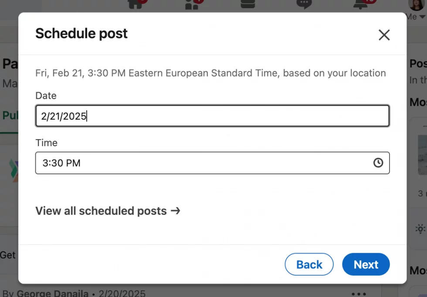This screenshot has width=427, height=297.
Task: Open the Date field dropdown showing 2/21/2025
Action: click(212, 116)
